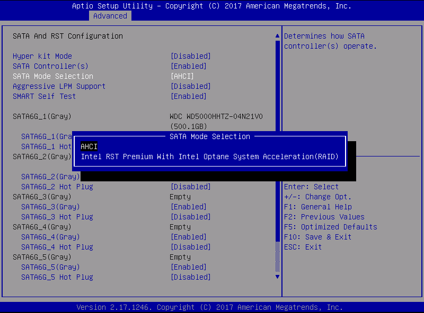Select the SATA6G_4 Hot Plug item

(x=57, y=247)
